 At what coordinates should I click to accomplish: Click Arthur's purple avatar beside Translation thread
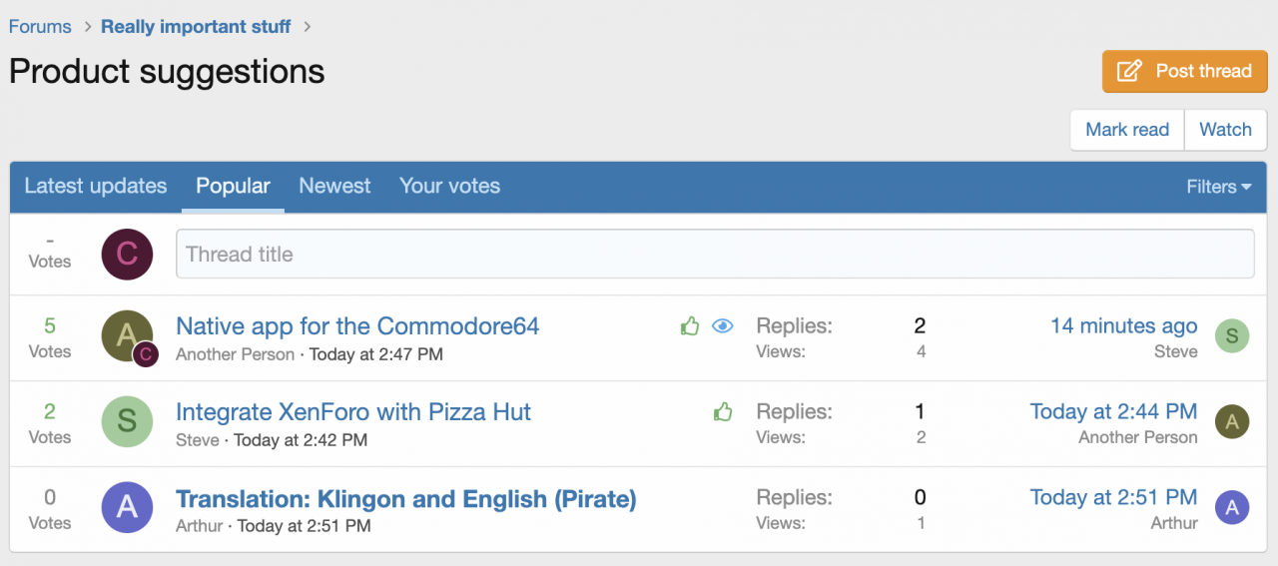(x=127, y=506)
